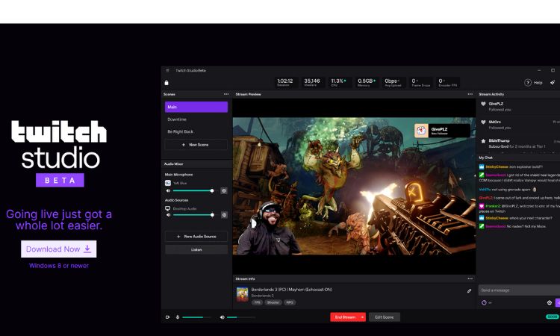The height and width of the screenshot is (336, 560).
Task: Click the Twitch Studio logo on the left
Action: 59,153
